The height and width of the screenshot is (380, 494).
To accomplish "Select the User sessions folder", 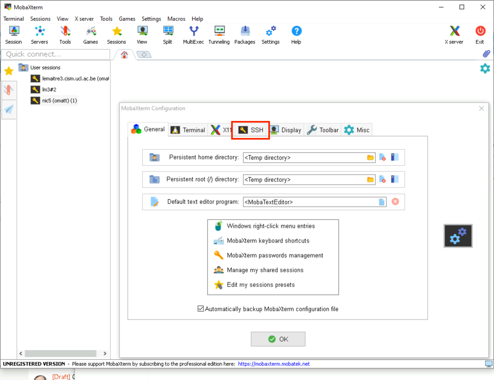I will click(40, 68).
